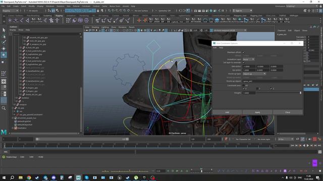Select the single-pane layout icon in toolbox
This screenshot has height=181, width=323.
tap(4, 81)
